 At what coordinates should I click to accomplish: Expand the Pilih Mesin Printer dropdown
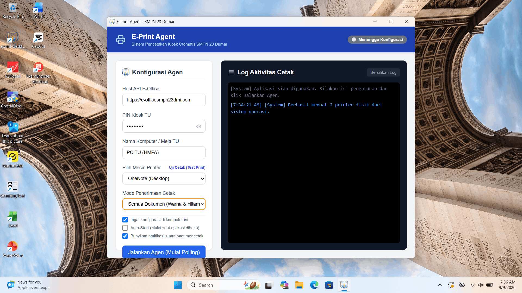point(164,179)
